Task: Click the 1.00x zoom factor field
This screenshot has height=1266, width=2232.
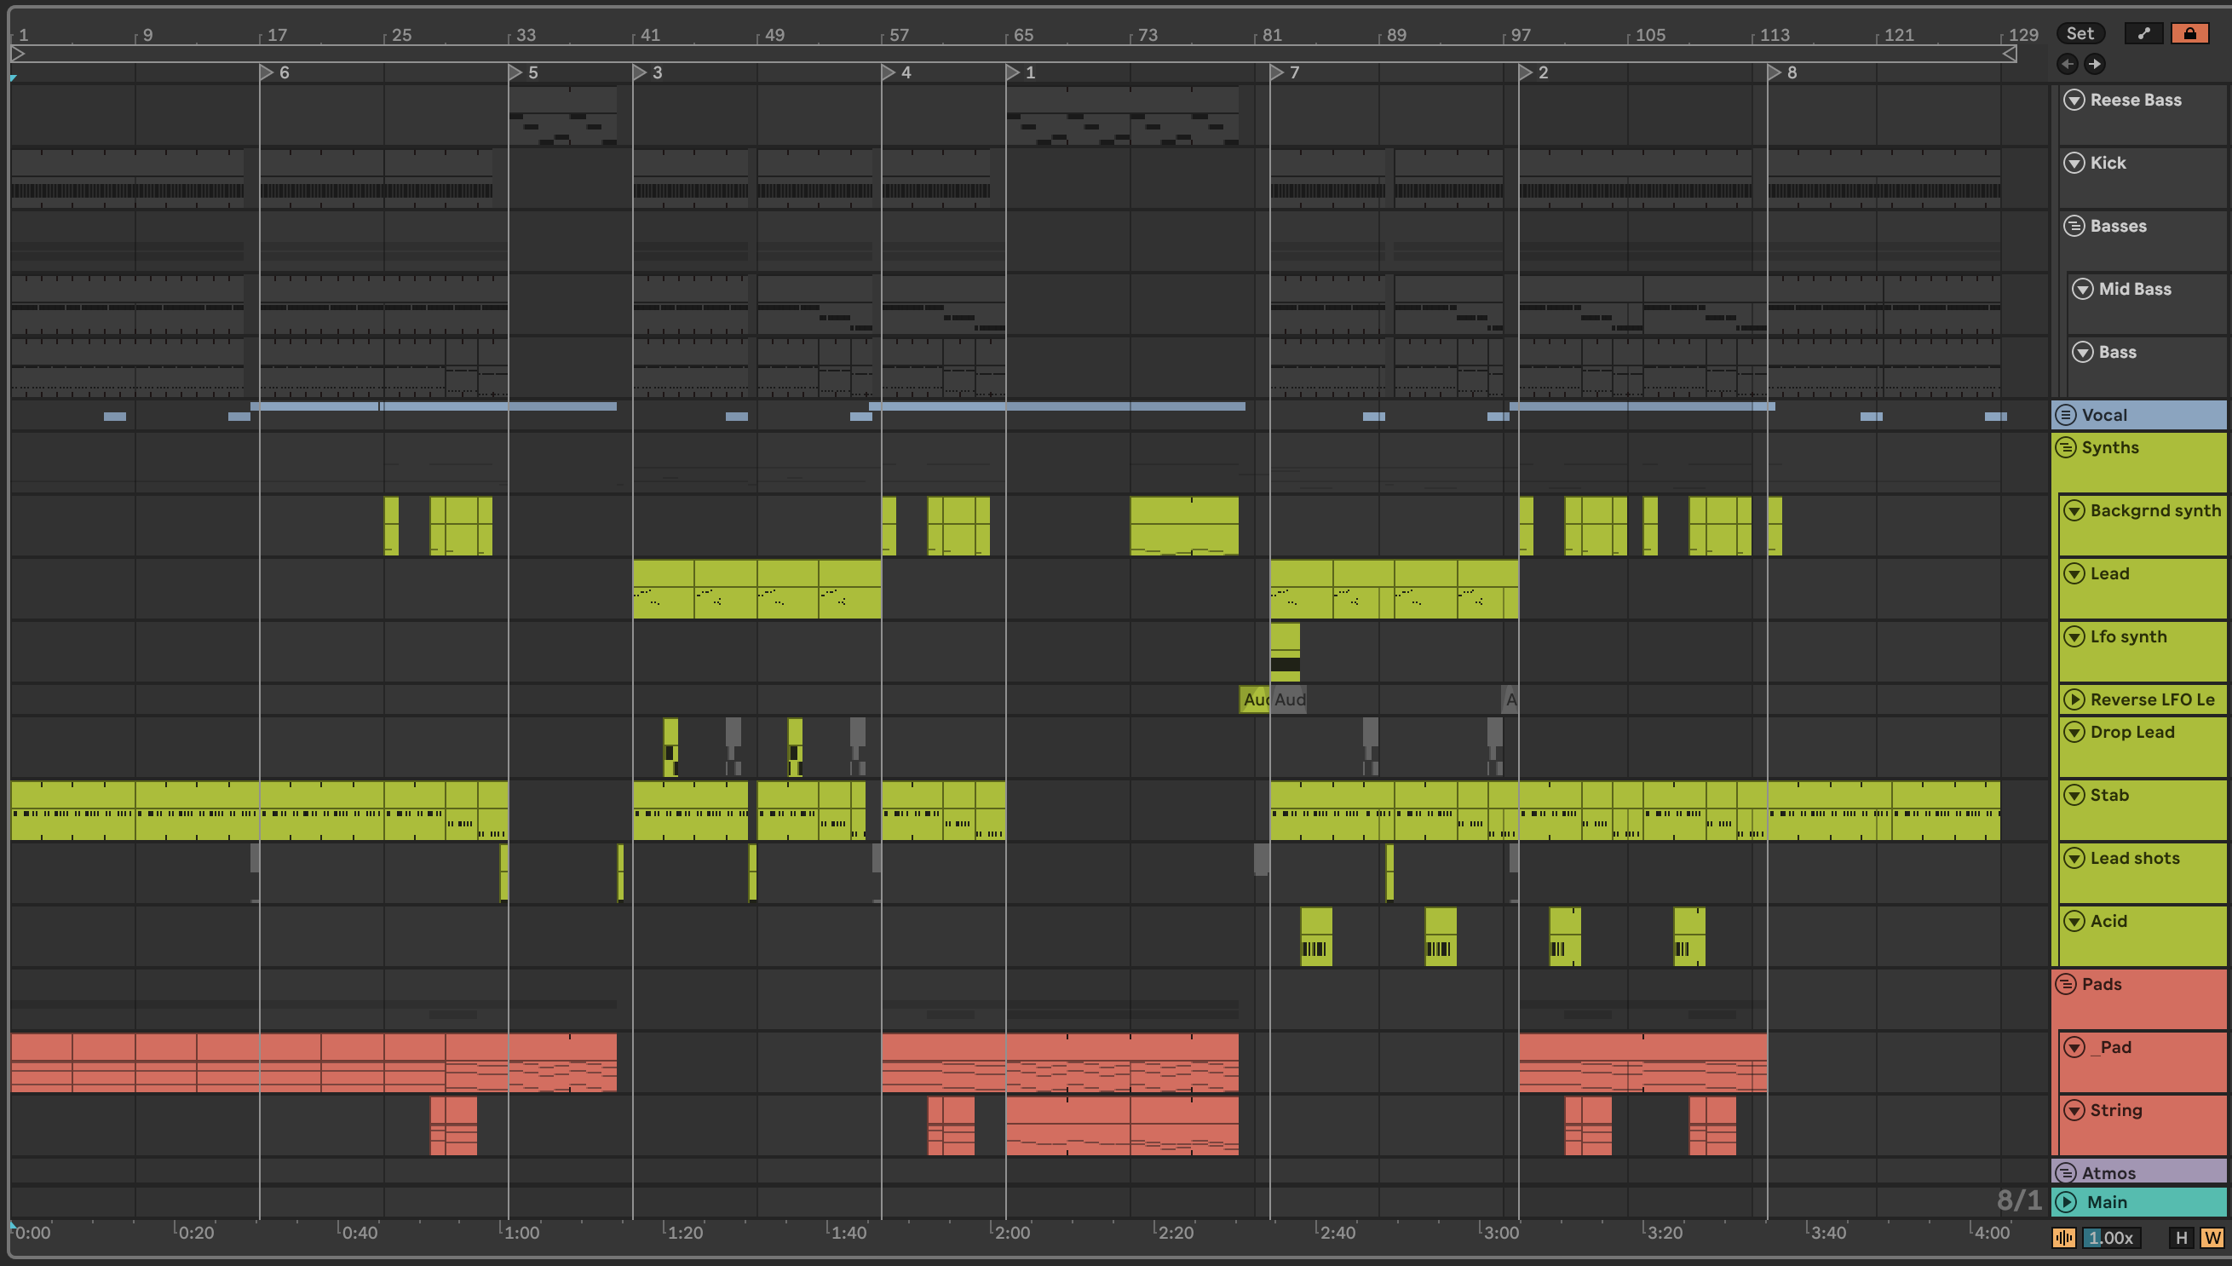Action: coord(2110,1237)
